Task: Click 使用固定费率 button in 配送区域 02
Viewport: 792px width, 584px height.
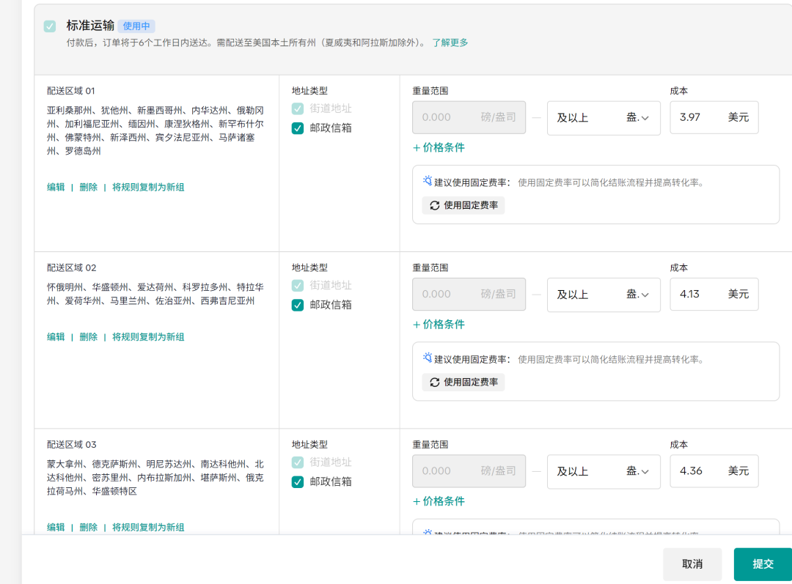Action: coord(463,382)
